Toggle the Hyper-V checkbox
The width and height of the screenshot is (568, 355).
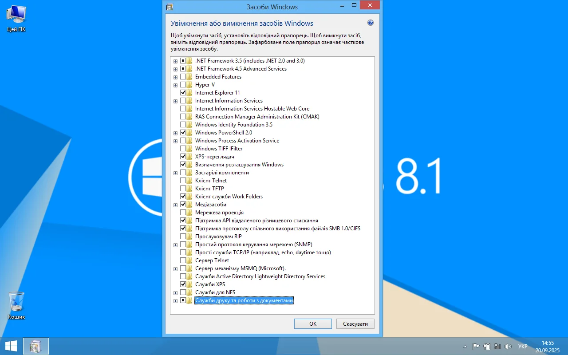click(x=183, y=85)
